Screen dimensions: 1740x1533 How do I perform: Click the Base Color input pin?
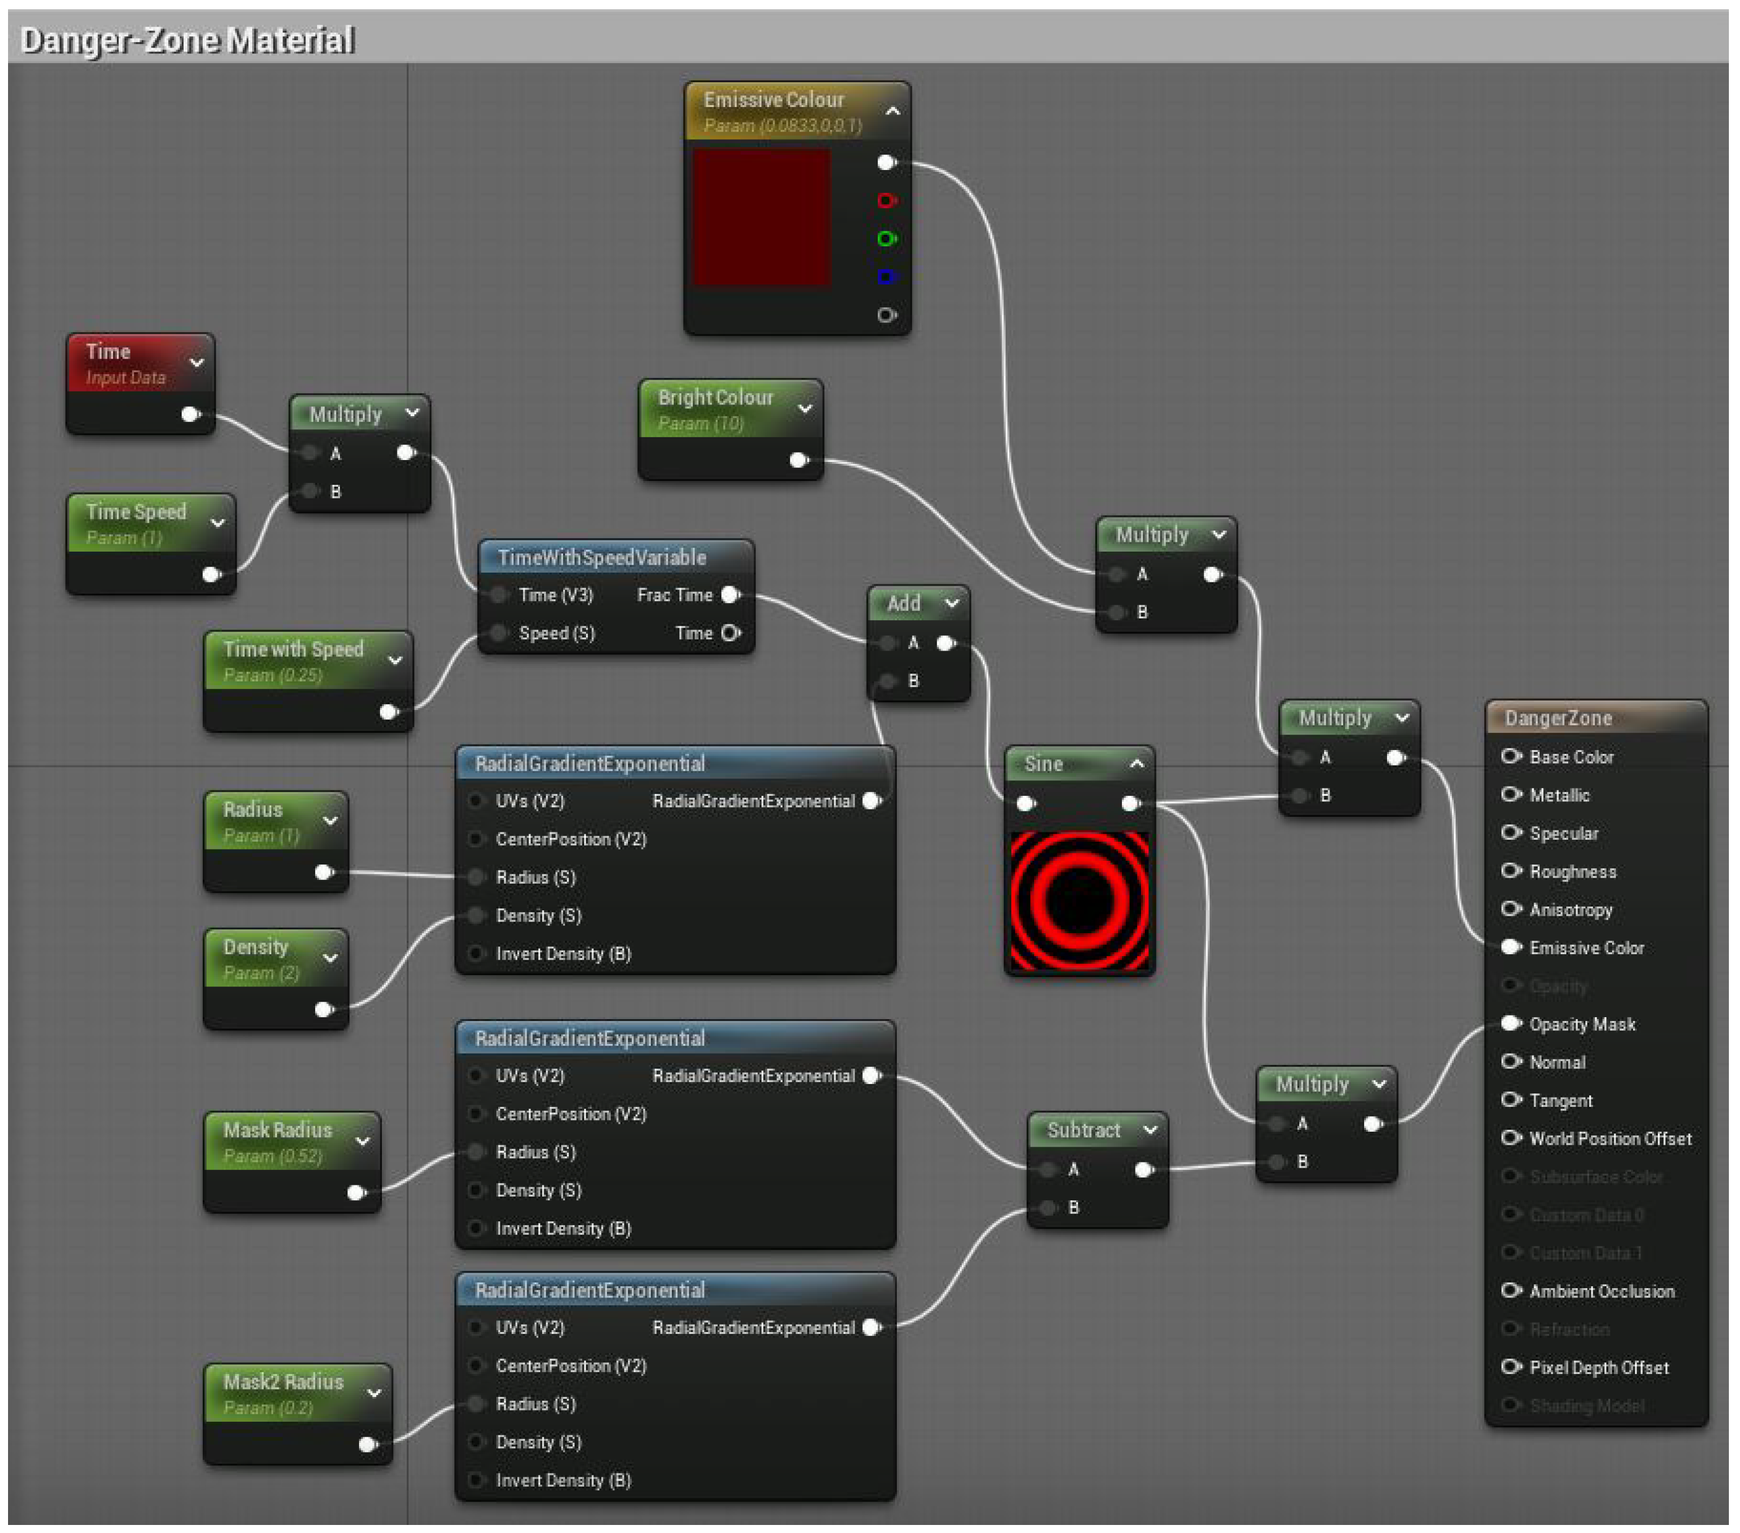pos(1511,756)
